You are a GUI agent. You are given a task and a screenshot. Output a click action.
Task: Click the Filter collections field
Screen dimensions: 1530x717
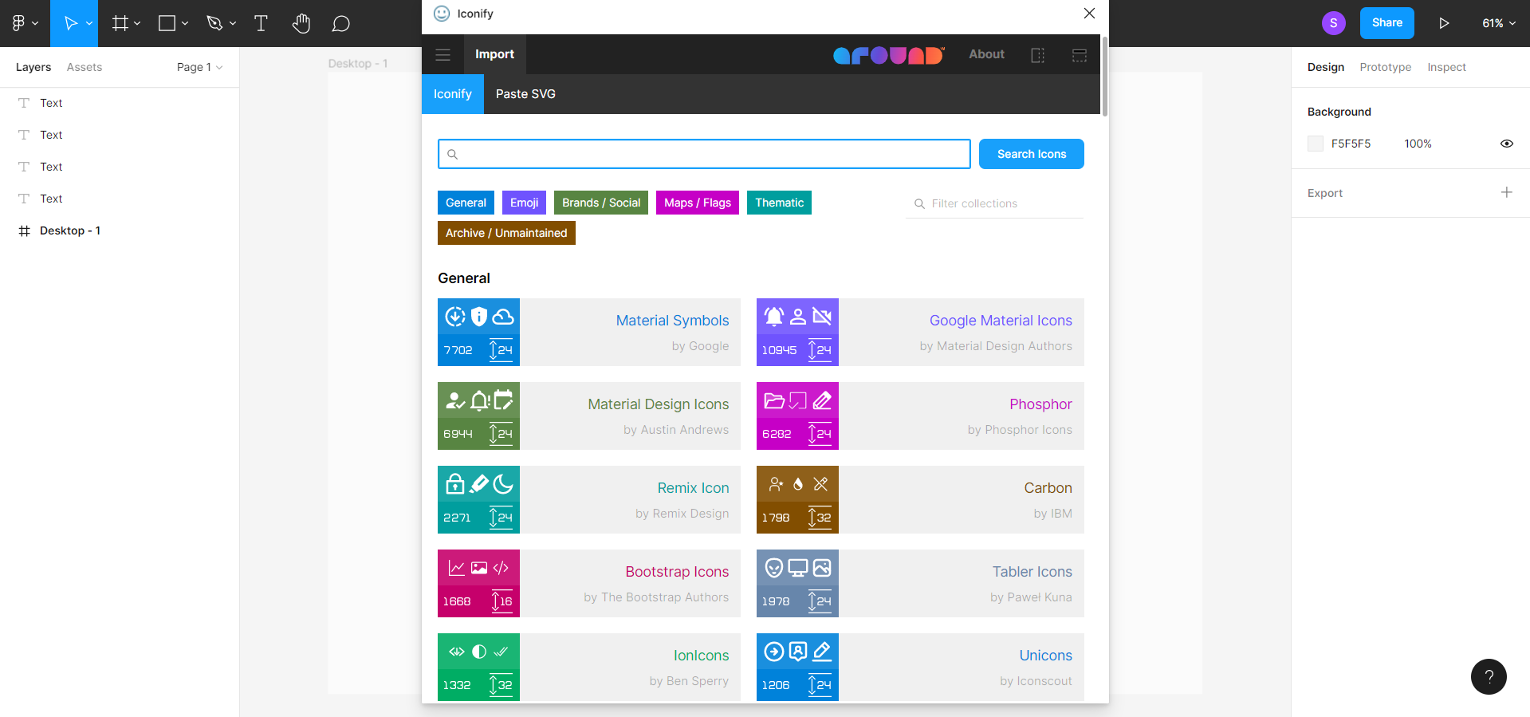(x=995, y=203)
